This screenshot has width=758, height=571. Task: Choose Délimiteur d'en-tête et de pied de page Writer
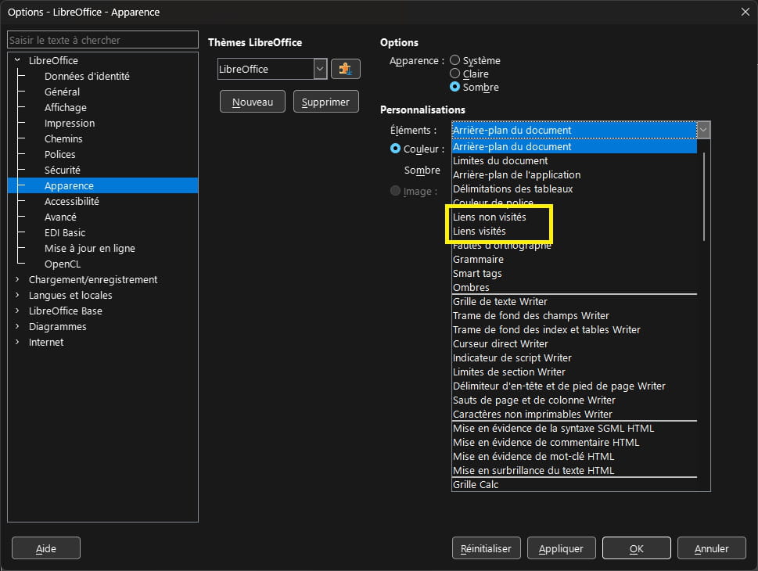coord(574,386)
